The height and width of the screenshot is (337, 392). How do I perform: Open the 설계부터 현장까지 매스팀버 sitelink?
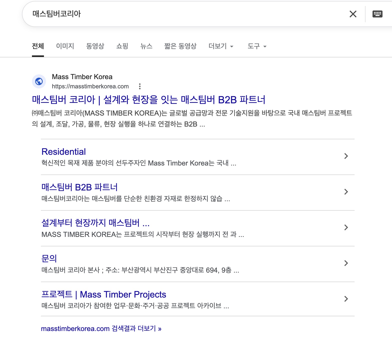coord(95,223)
